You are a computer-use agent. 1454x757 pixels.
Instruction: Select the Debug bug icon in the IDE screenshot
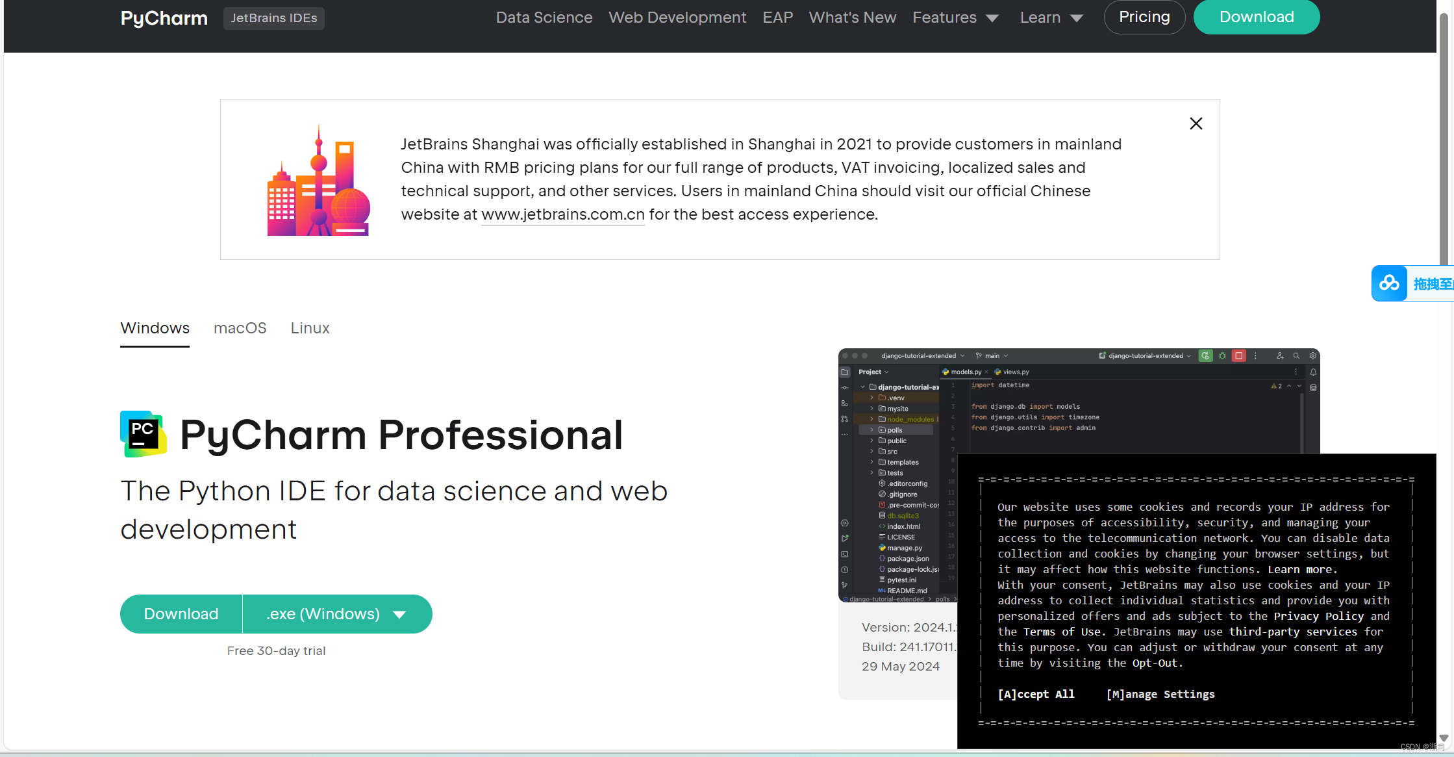(x=1222, y=355)
